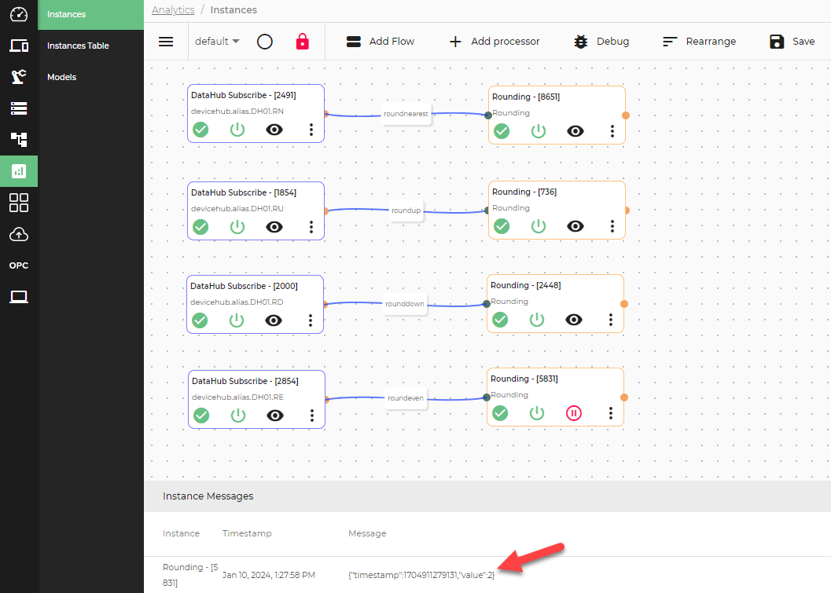The height and width of the screenshot is (593, 831).
Task: Click the cloud upload sidebar icon
Action: point(19,233)
